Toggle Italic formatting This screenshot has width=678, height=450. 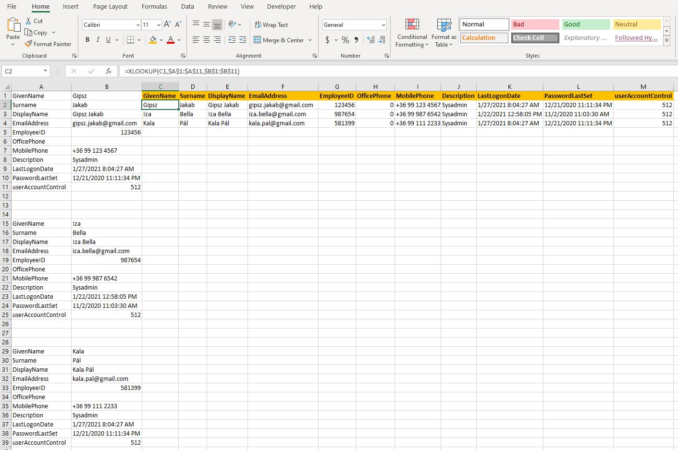98,40
